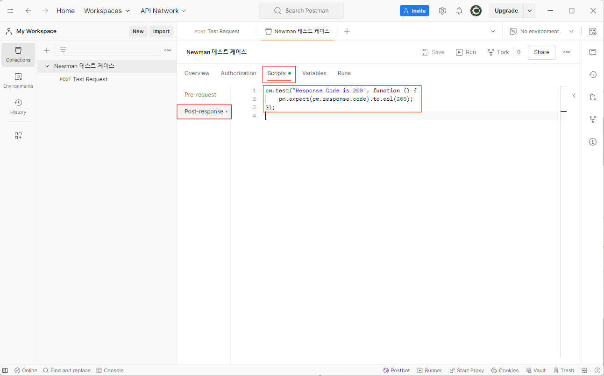The image size is (604, 376).
Task: Open the settings gear icon
Action: pos(442,11)
